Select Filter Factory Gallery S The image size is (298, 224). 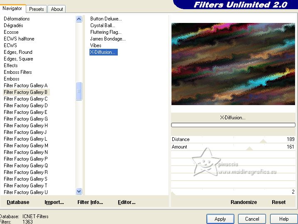(26, 179)
